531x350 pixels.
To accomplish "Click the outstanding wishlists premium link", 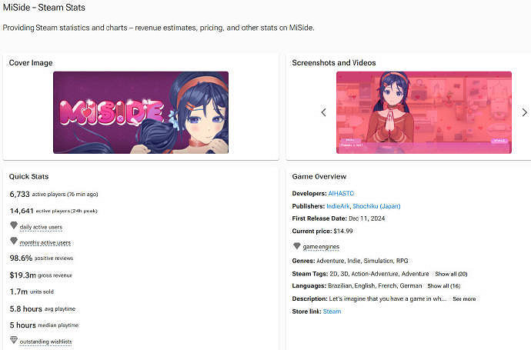I will [x=46, y=341].
